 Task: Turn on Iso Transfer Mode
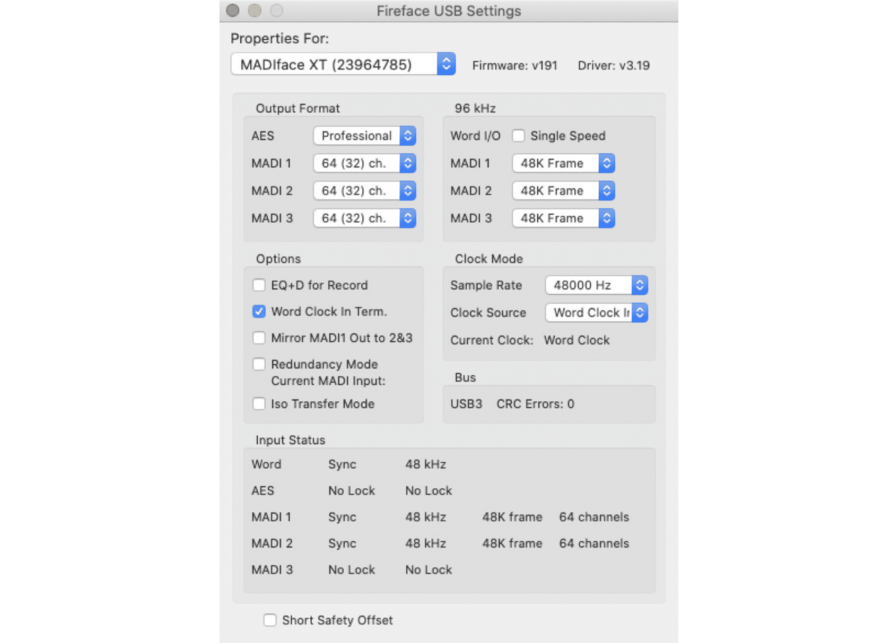point(259,404)
